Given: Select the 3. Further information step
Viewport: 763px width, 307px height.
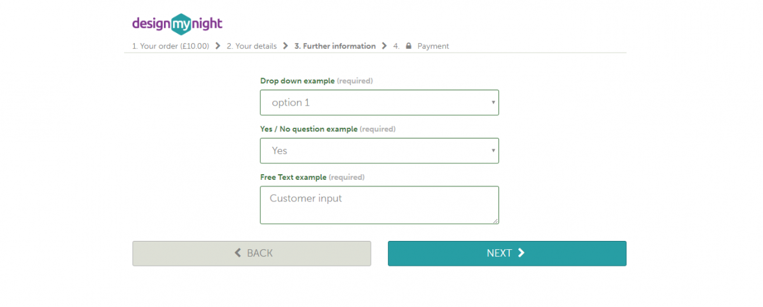Looking at the screenshot, I should pos(335,46).
